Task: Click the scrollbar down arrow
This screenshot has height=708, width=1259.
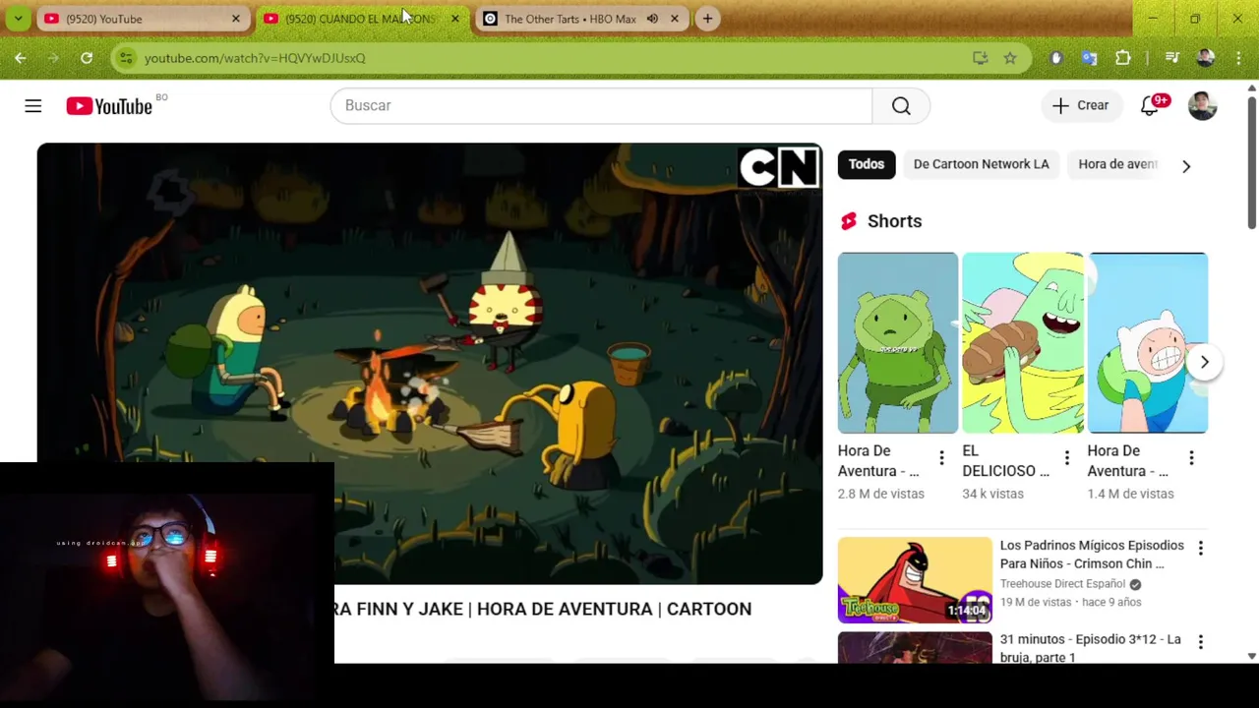Action: 1251,656
